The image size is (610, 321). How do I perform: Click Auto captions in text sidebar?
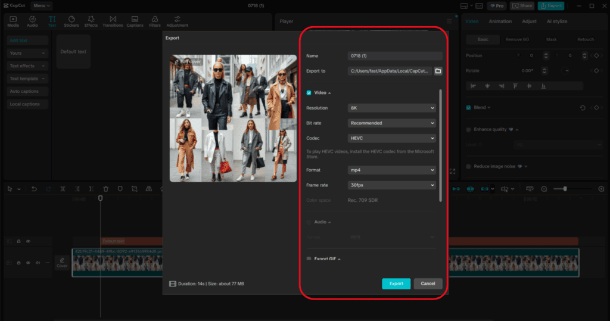point(27,92)
